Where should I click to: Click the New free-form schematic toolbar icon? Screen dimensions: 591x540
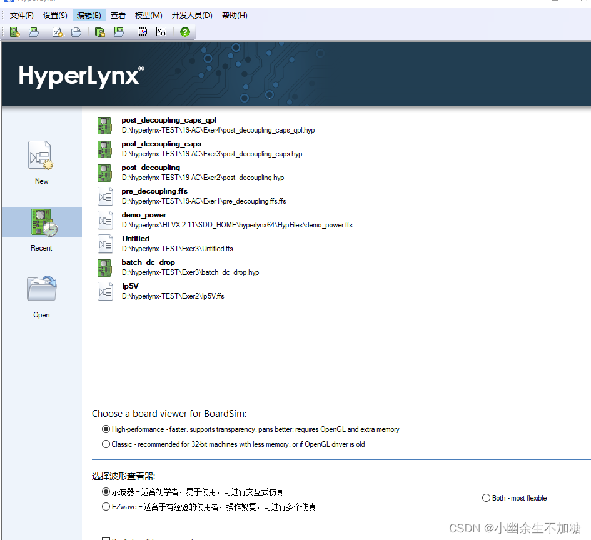(58, 32)
